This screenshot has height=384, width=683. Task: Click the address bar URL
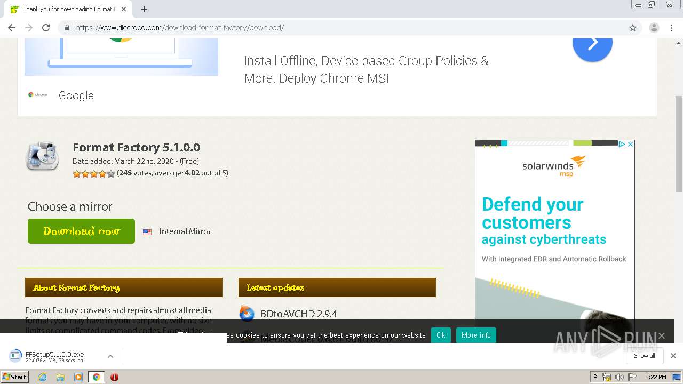click(179, 28)
